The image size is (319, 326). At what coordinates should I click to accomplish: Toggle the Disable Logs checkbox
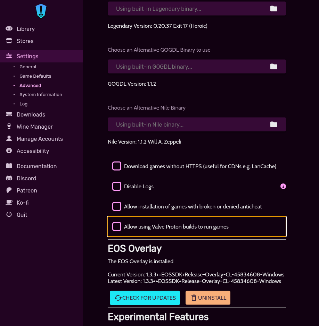click(x=117, y=186)
